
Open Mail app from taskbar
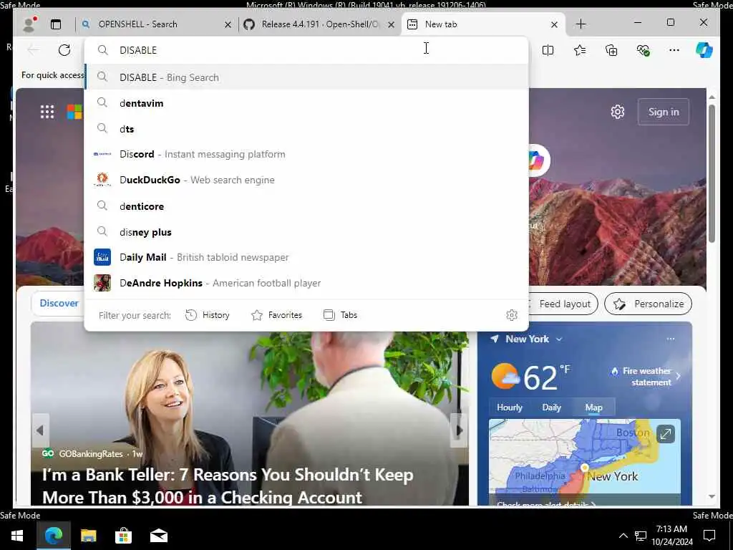(x=158, y=536)
